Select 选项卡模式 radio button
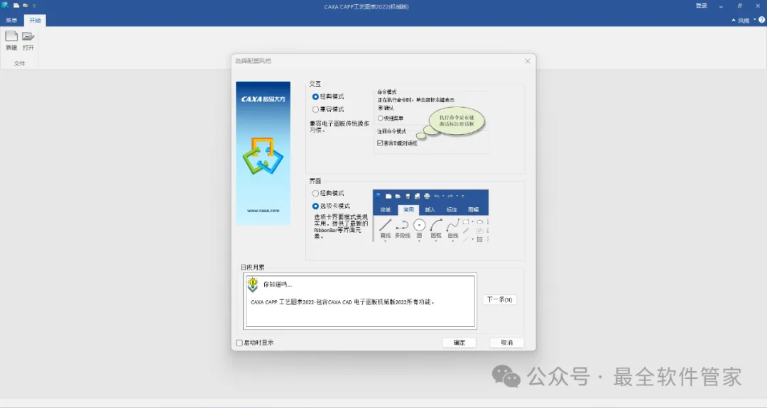The height and width of the screenshot is (408, 767). (315, 206)
